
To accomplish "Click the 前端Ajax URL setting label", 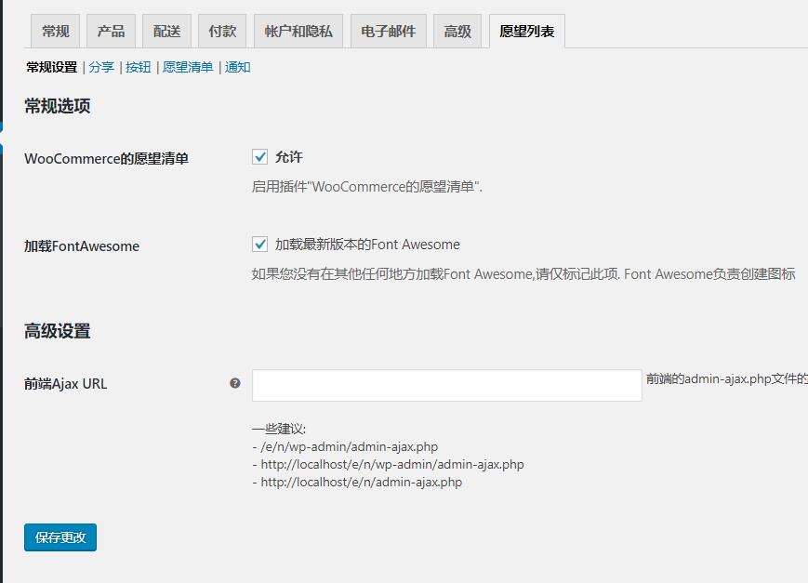I will (66, 384).
